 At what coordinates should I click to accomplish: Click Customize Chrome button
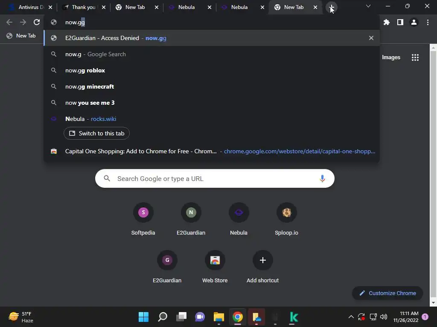[x=387, y=293]
